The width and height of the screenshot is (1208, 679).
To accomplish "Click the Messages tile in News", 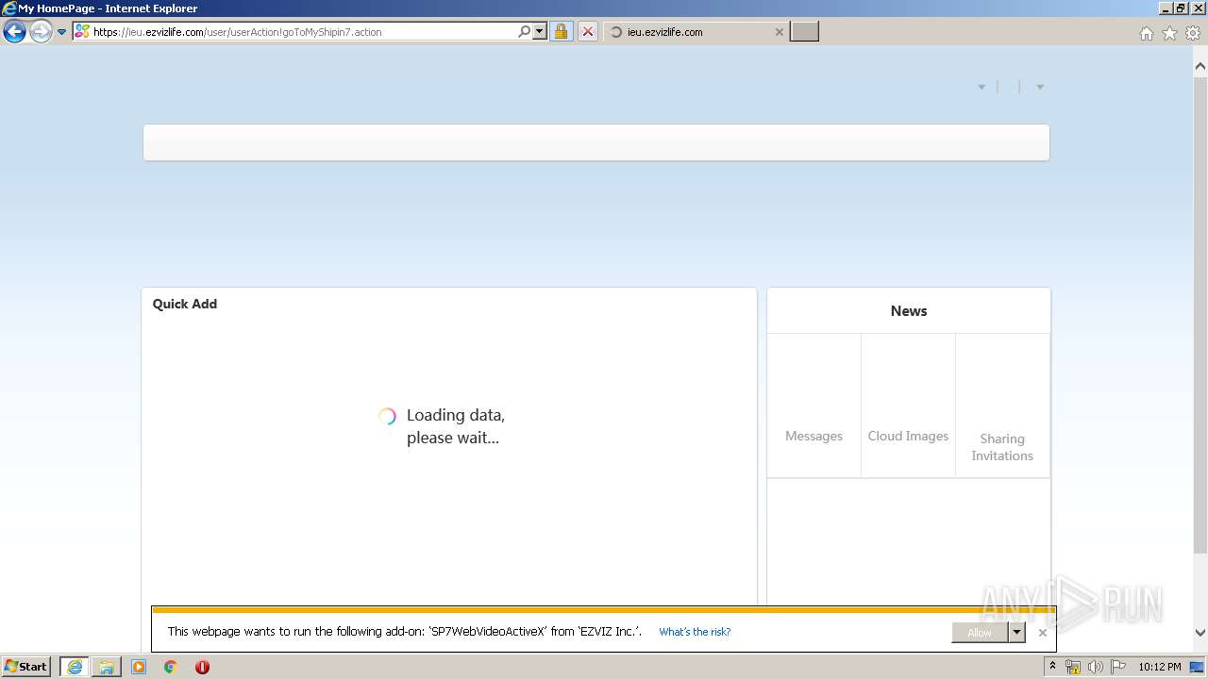I will click(x=814, y=406).
